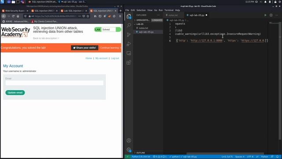The height and width of the screenshot is (159, 282).
Task: Switch to Lab: SQL injection browser tab
Action: tap(74, 11)
